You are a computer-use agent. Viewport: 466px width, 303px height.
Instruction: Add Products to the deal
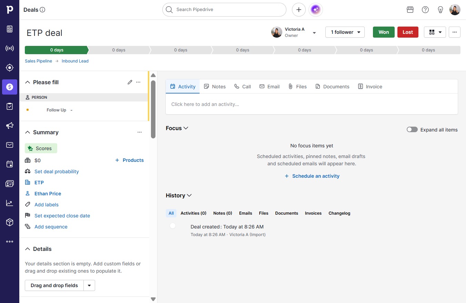click(x=129, y=160)
